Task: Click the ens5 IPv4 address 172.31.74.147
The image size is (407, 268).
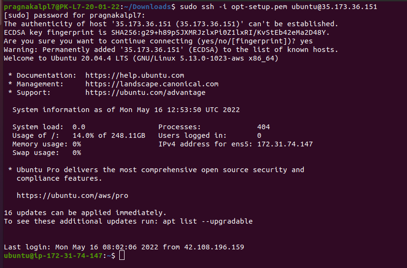Action: 285,144
